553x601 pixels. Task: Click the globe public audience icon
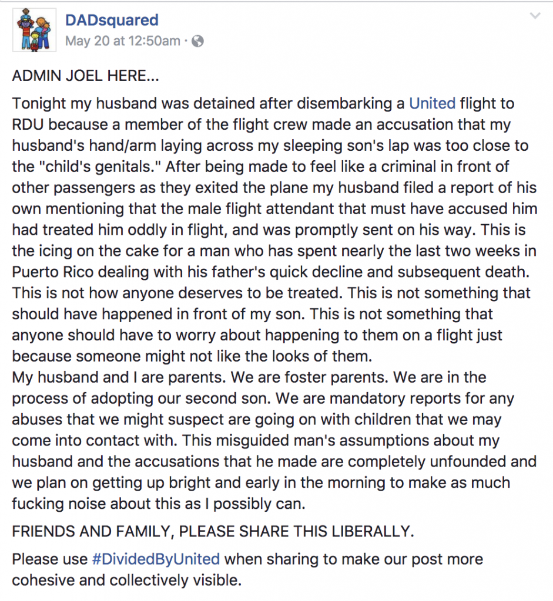point(197,41)
